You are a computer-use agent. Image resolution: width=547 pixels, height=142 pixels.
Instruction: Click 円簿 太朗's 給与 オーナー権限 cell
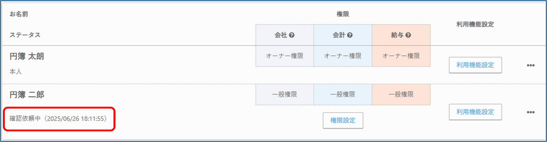click(401, 56)
